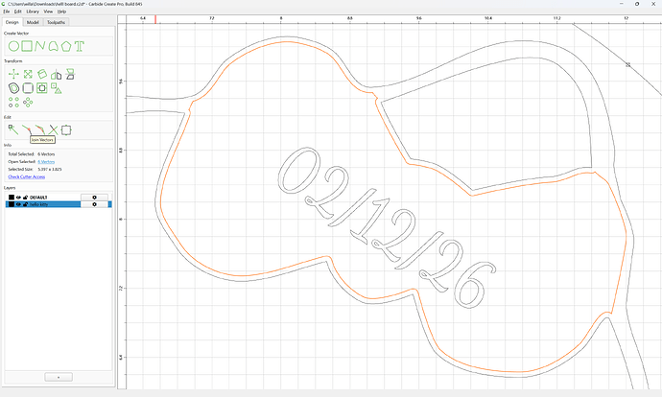Activate the Node Edit tool

click(x=13, y=129)
